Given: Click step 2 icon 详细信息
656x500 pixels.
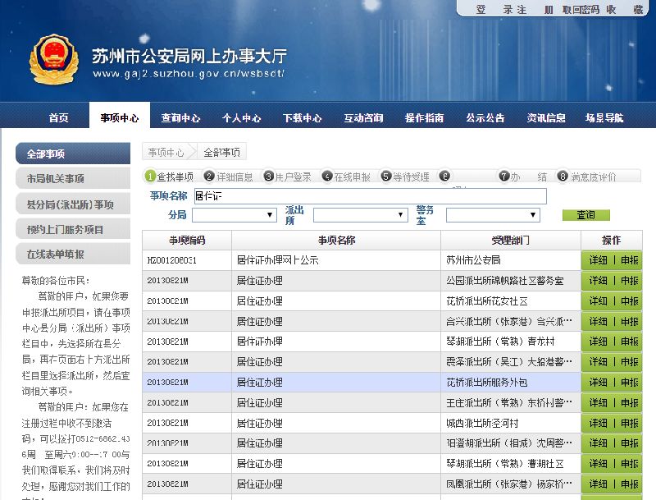Looking at the screenshot, I should (209, 176).
